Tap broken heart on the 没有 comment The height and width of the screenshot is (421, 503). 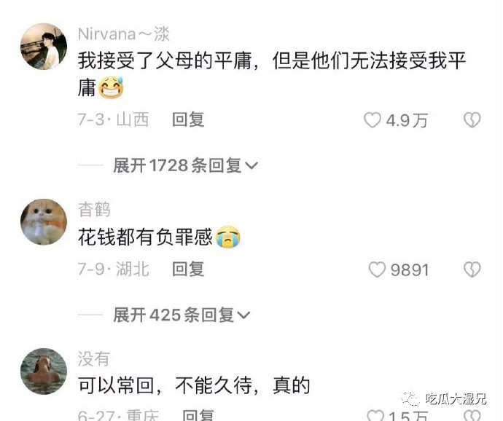pyautogui.click(x=472, y=415)
